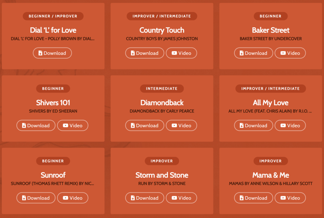Click "All My Love (feat. Chris Alain)" subtitle
Image resolution: width=324 pixels, height=218 pixels.
pos(270,111)
